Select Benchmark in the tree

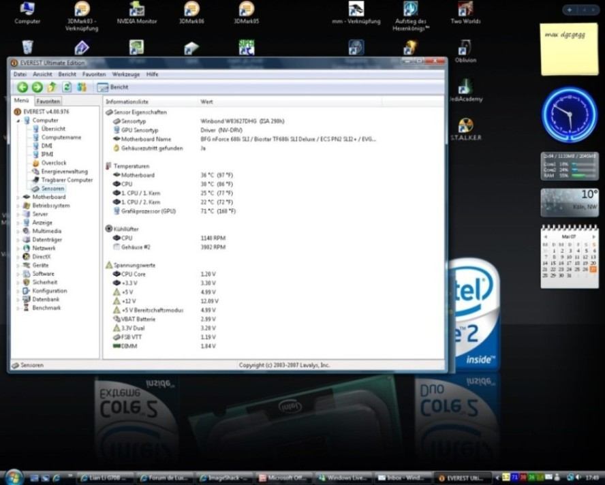click(47, 307)
